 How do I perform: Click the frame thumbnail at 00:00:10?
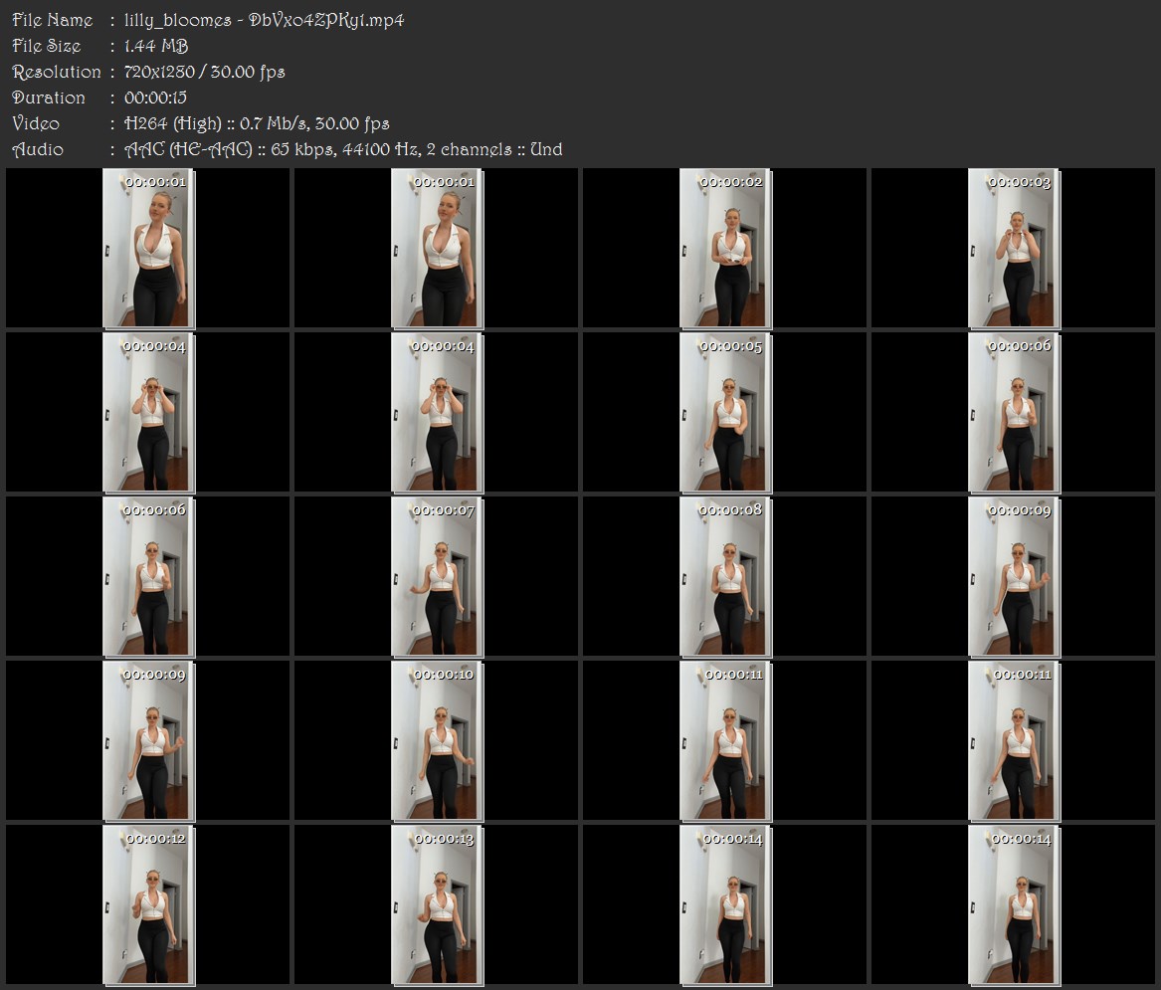click(437, 741)
